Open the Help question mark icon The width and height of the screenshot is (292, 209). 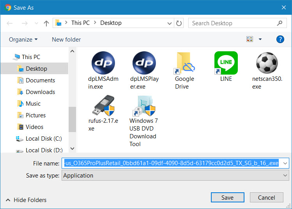280,39
